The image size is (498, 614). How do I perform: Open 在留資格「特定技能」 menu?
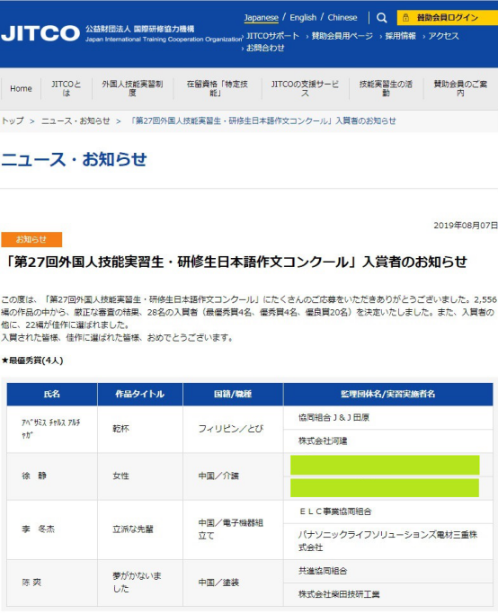218,88
